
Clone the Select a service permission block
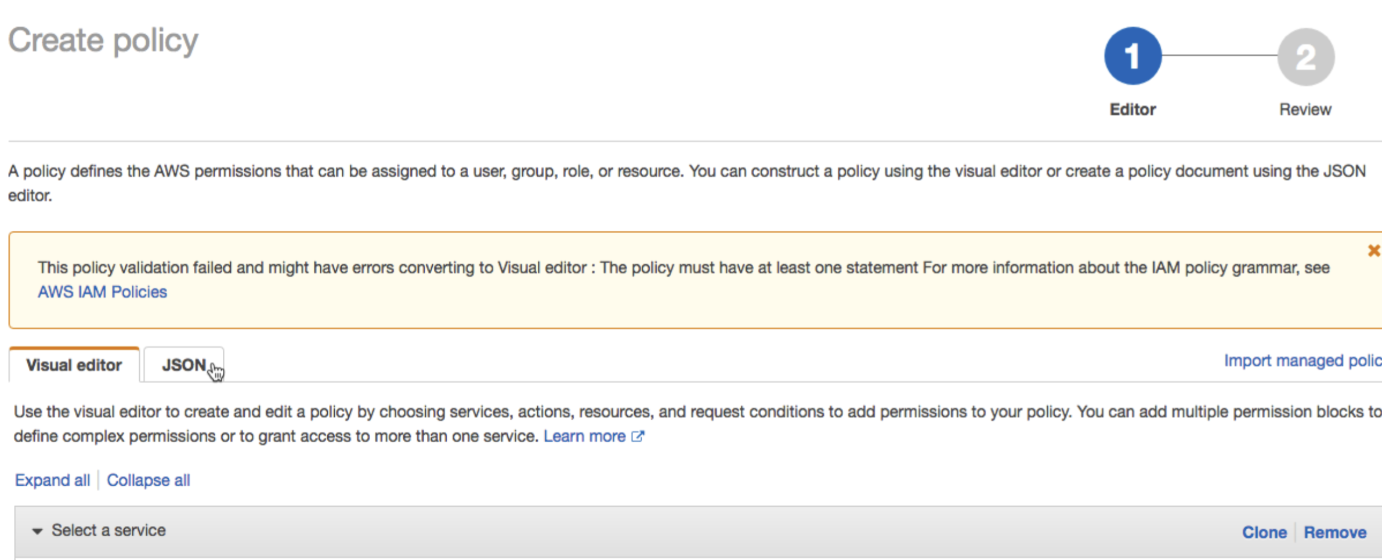click(1264, 532)
